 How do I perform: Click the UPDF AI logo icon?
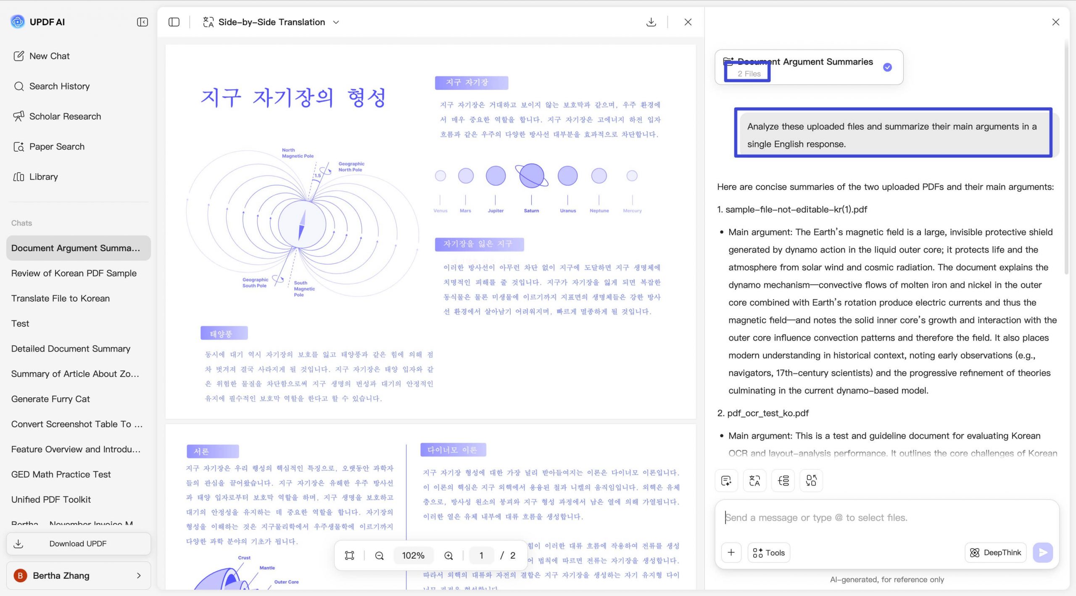point(18,21)
